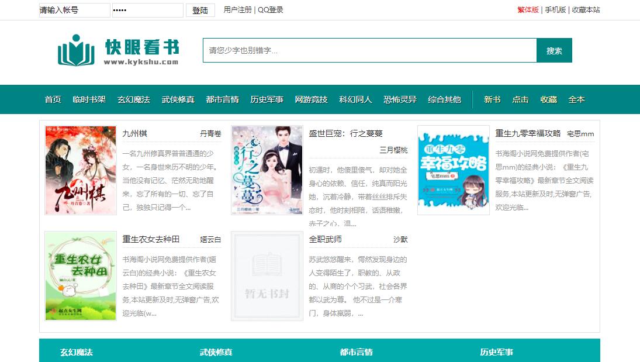Select 都市言情 in the navigation bar
Screen dimensions: 640x362
click(222, 99)
